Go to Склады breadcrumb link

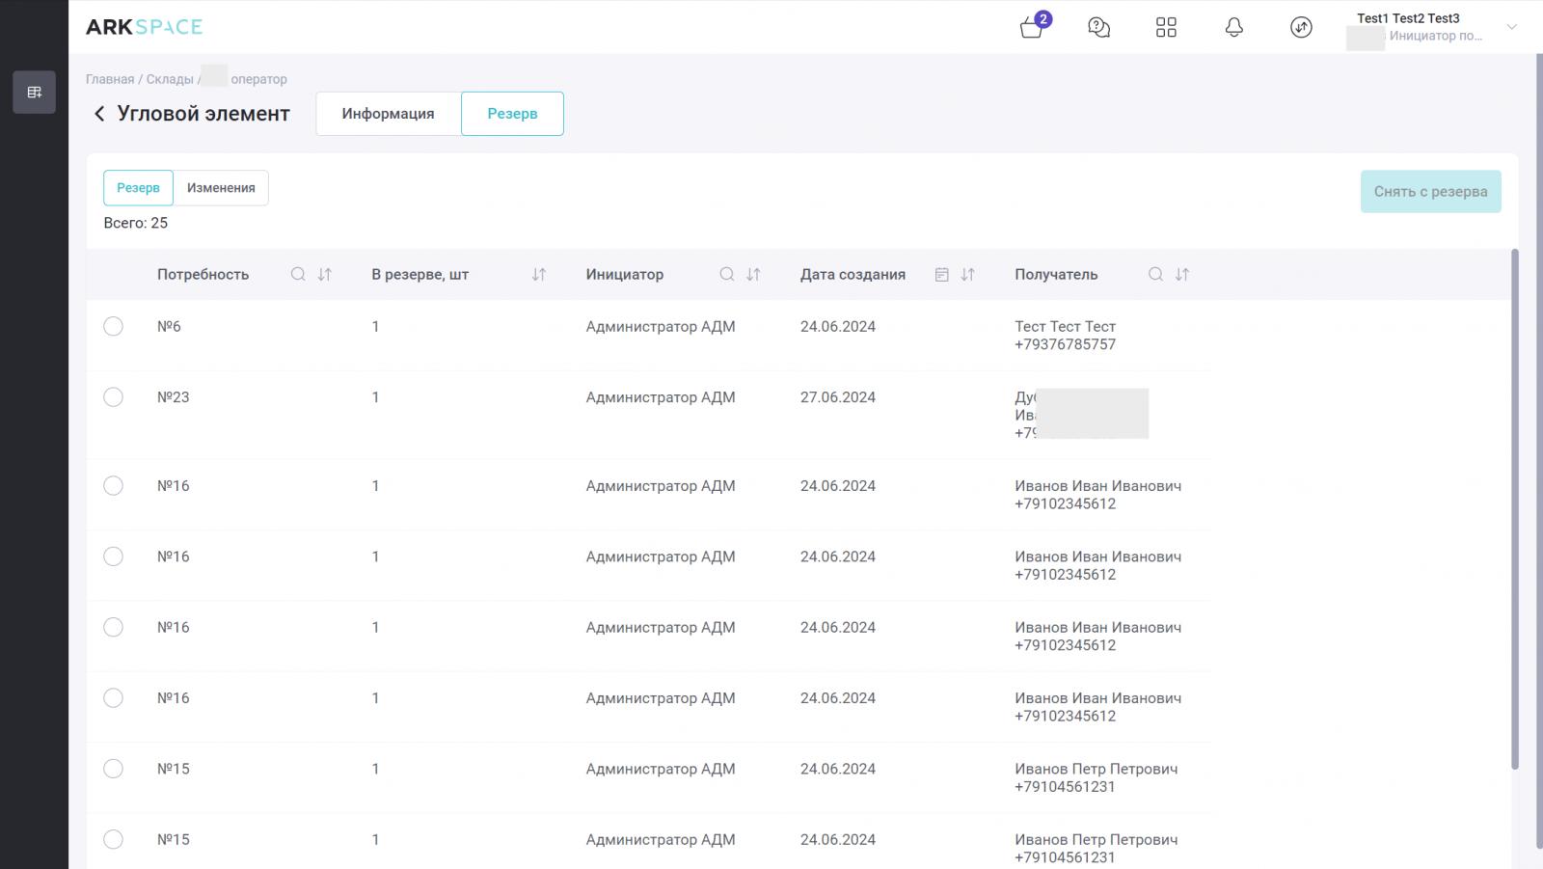coord(170,79)
